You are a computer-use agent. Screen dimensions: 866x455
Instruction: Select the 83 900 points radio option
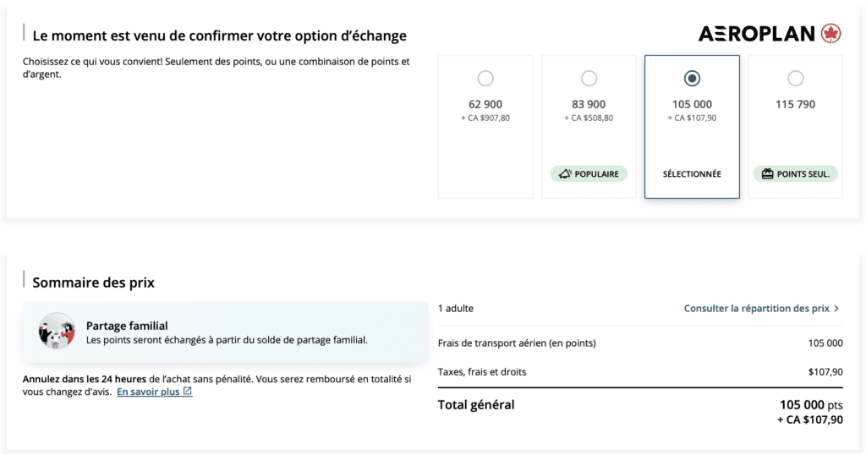click(x=589, y=79)
